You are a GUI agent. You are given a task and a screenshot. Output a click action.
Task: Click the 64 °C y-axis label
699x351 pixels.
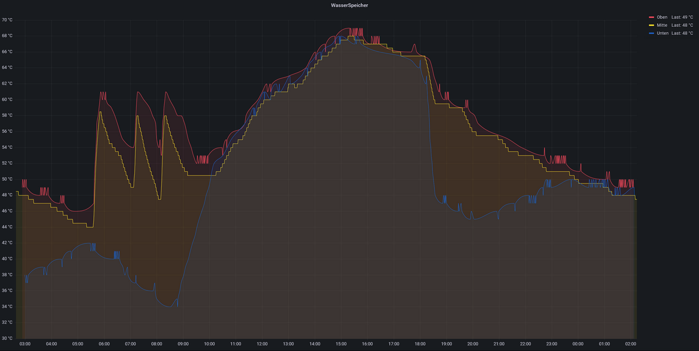[6, 68]
